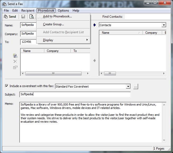Click the To column header in recipient list

pyautogui.click(x=81, y=51)
